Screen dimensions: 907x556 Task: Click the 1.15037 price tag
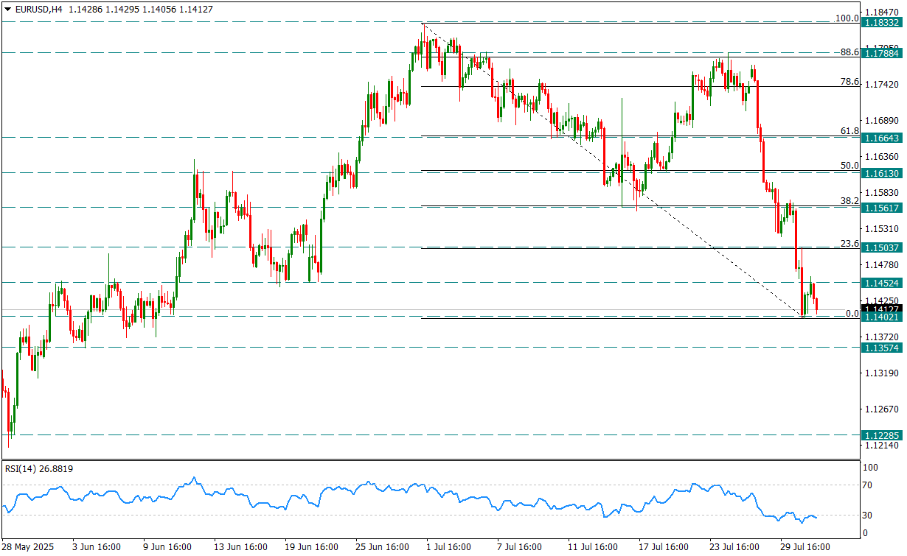click(883, 247)
